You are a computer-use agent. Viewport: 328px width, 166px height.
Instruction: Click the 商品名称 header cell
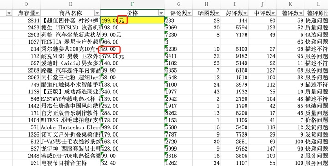click(x=70, y=13)
